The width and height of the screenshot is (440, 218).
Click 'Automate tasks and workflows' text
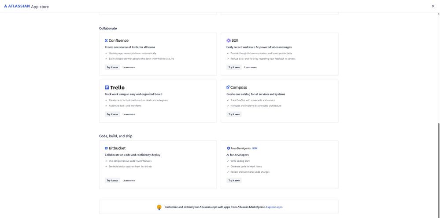[125, 106]
